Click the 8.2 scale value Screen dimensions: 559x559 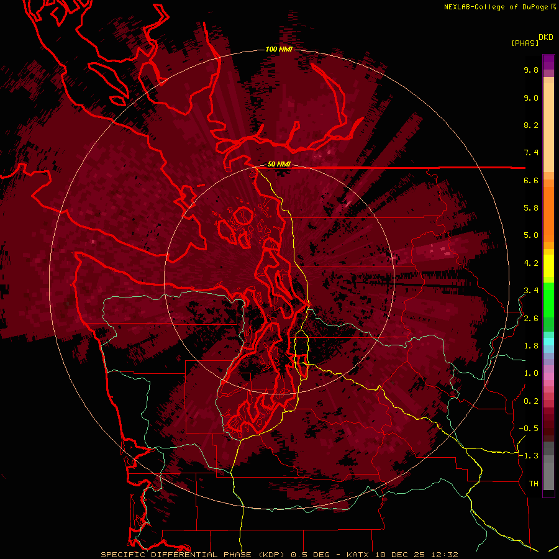[531, 125]
